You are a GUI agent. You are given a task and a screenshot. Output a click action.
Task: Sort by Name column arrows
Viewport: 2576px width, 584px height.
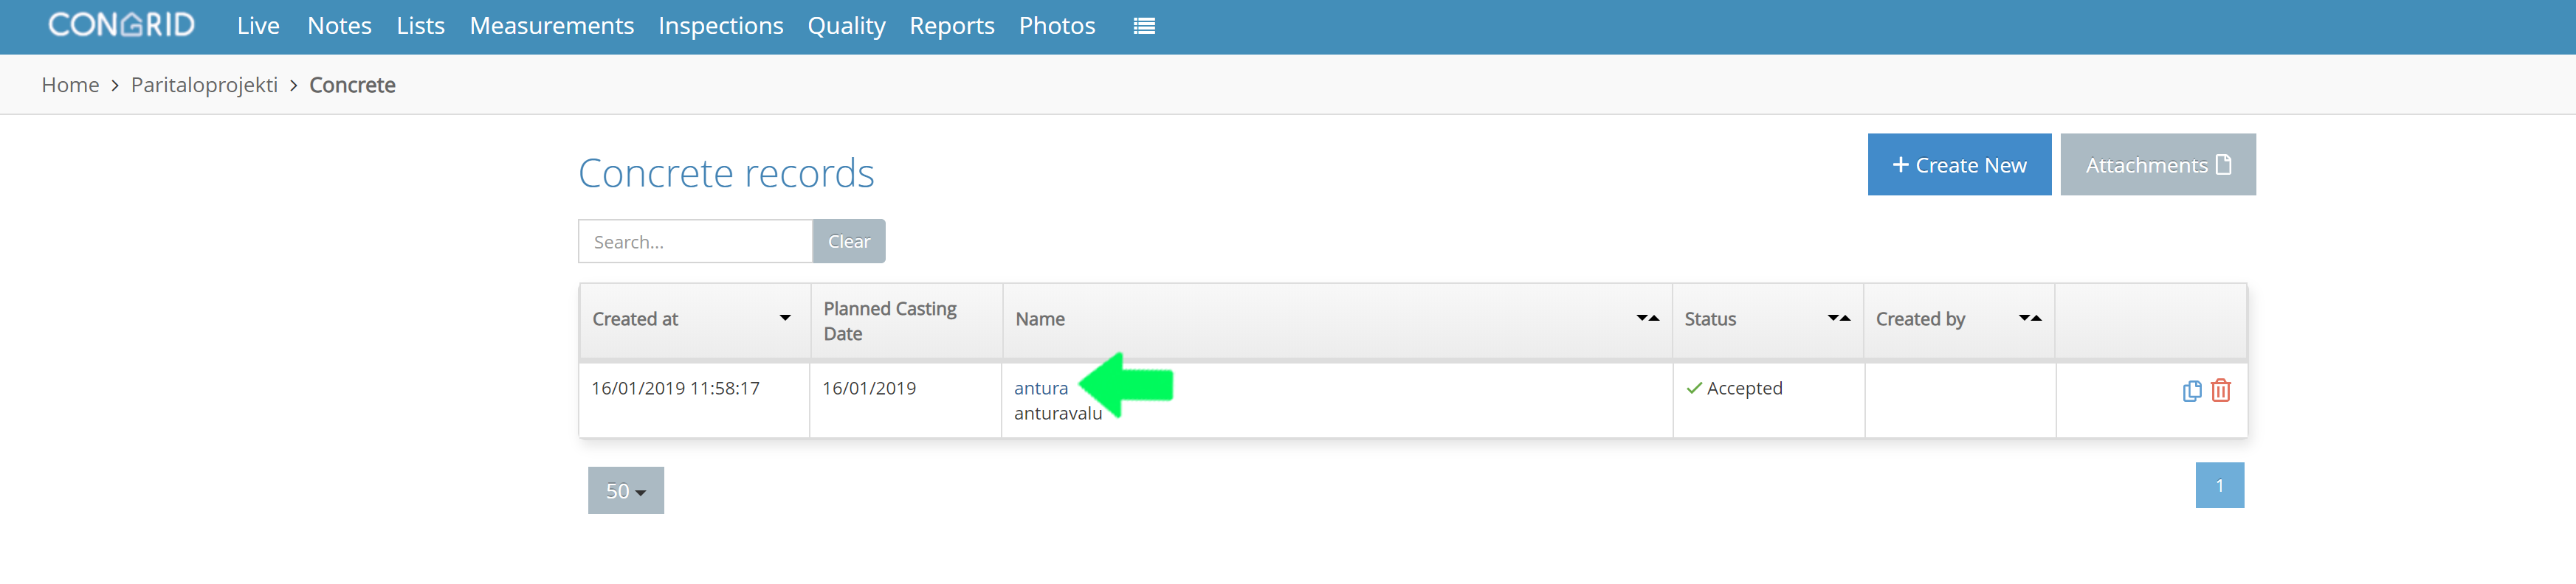(1647, 319)
